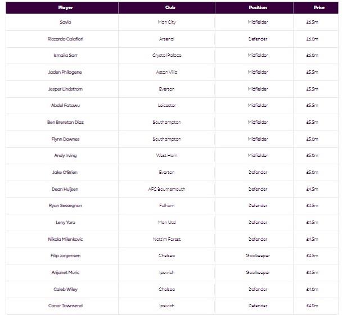Select Filip Jorgensen's Goalkeeper position cell
This screenshot has width=347, height=319.
coord(258,255)
